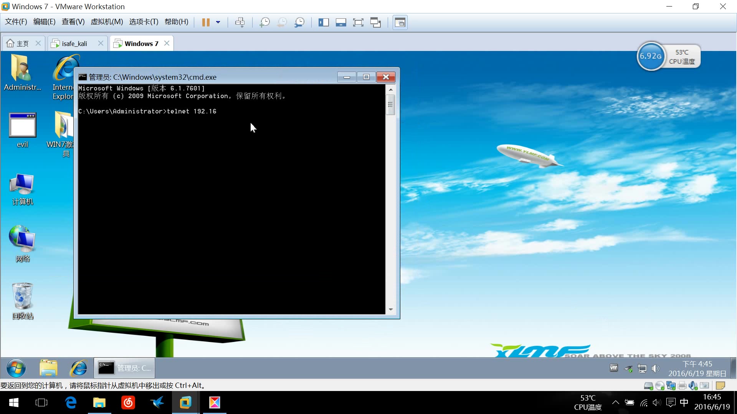Select the evil desktop icon

[x=22, y=130]
